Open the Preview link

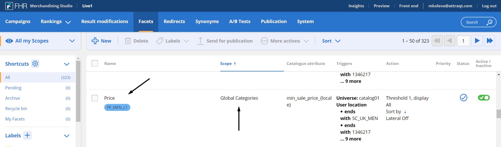point(381,6)
